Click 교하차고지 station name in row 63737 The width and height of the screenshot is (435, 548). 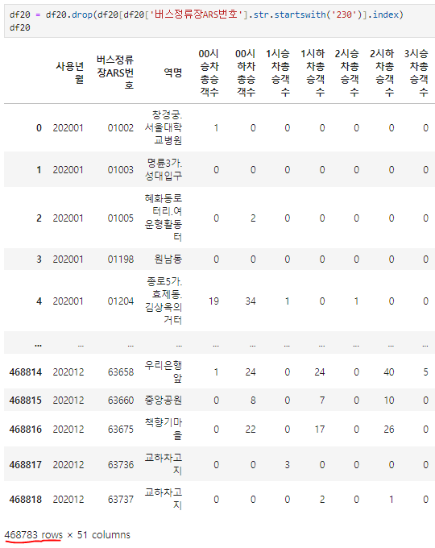tap(164, 499)
